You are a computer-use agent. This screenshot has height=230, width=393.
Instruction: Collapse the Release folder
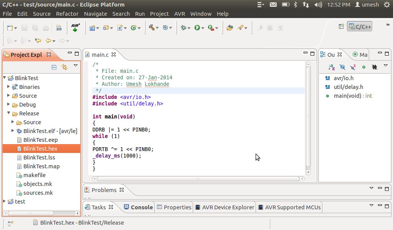coord(8,113)
